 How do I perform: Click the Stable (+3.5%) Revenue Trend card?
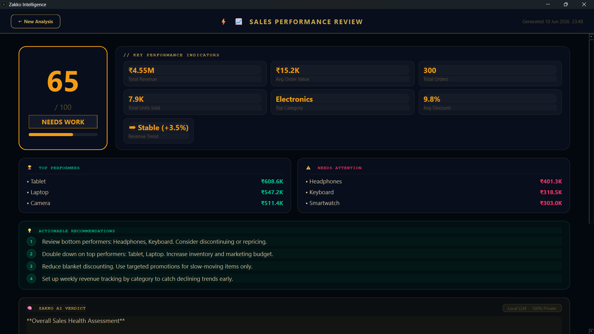click(x=158, y=131)
